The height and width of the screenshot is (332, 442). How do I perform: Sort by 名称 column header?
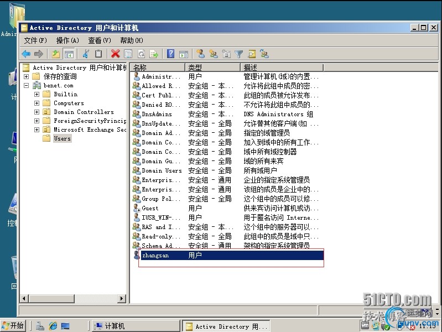pyautogui.click(x=158, y=68)
